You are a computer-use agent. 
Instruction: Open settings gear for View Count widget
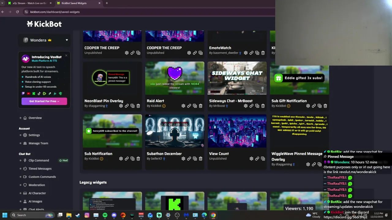tap(251, 159)
